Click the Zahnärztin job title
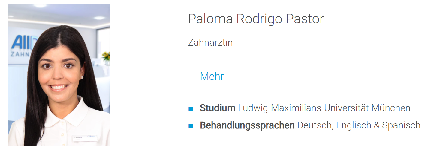This screenshot has width=437, height=150. [210, 42]
